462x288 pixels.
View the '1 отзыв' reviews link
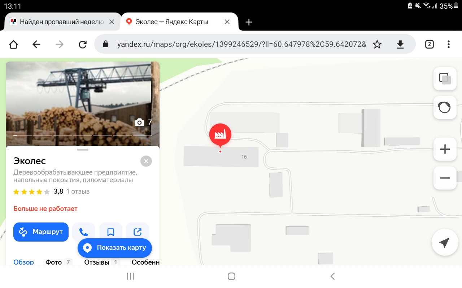pos(78,192)
